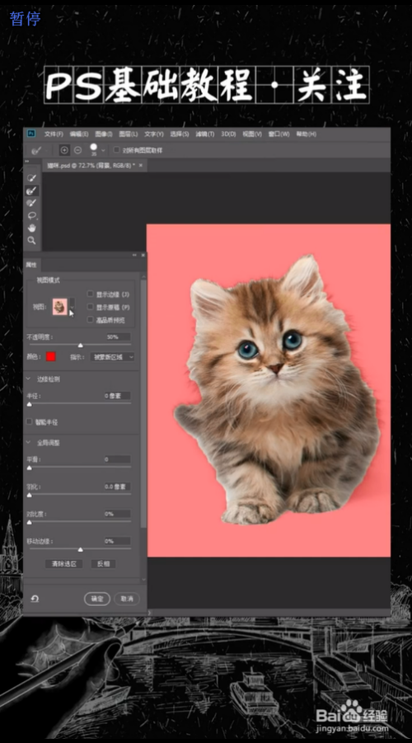
Task: Enable 高品质预览 checkbox
Action: click(90, 320)
